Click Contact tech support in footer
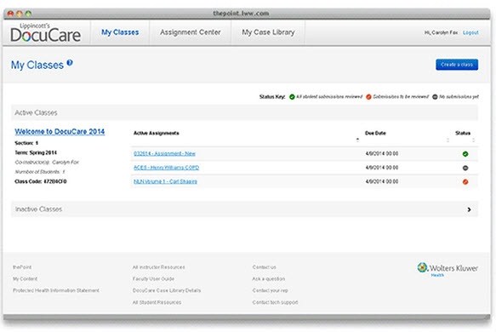 [275, 302]
